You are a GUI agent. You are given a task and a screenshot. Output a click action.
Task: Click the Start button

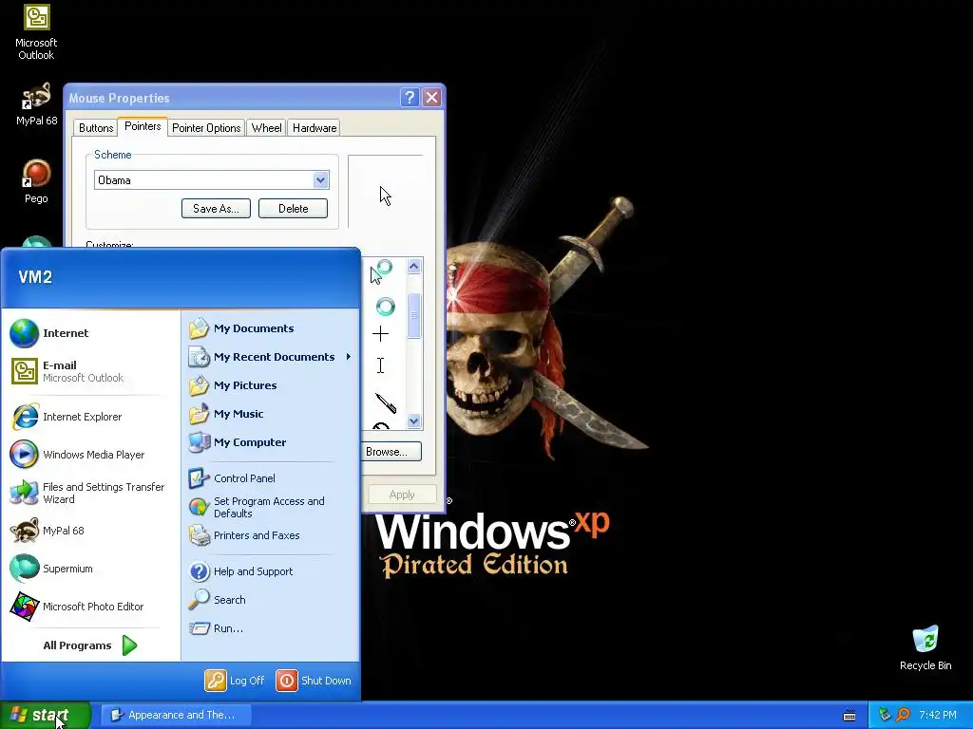[46, 715]
